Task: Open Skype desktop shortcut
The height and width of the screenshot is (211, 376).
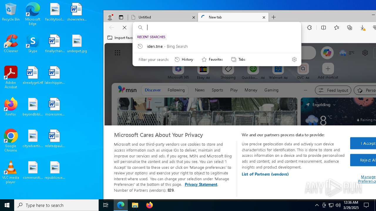Action: 33,44
